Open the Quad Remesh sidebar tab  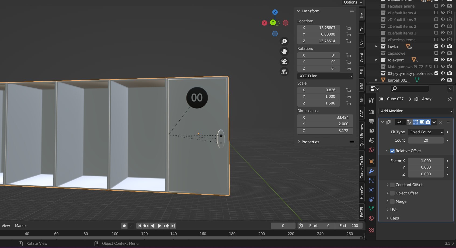click(362, 135)
